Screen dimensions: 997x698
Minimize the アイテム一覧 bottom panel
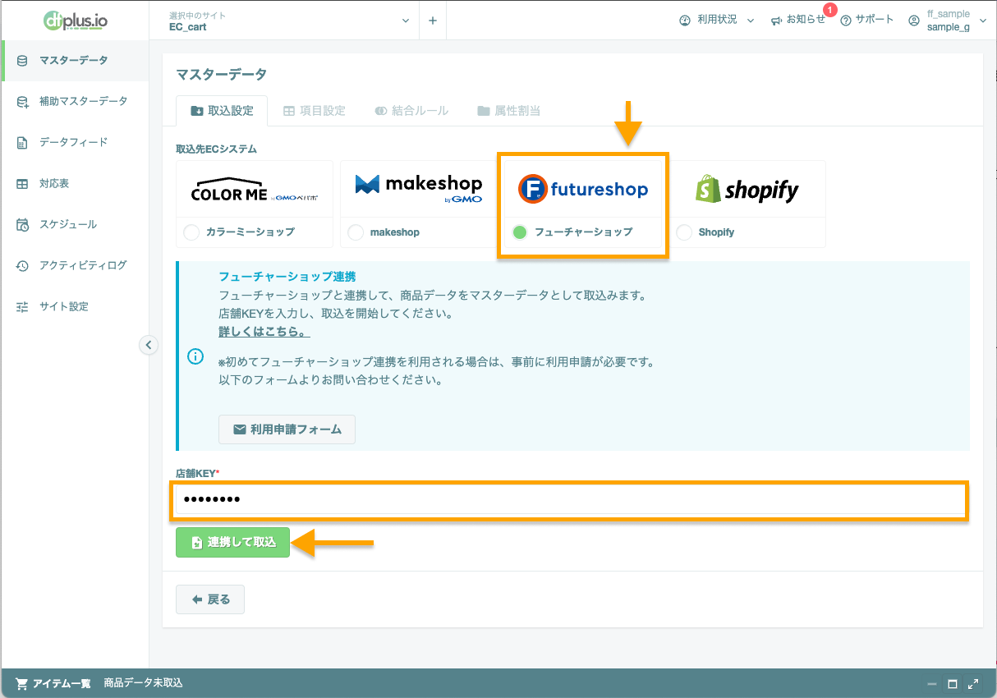point(932,683)
